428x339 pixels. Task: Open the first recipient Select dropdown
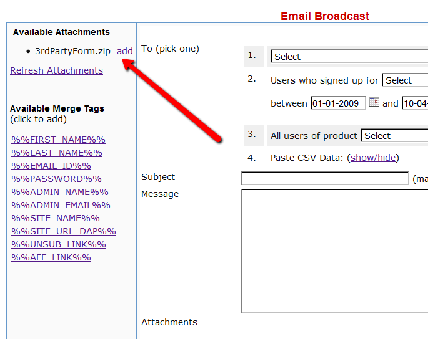click(349, 57)
